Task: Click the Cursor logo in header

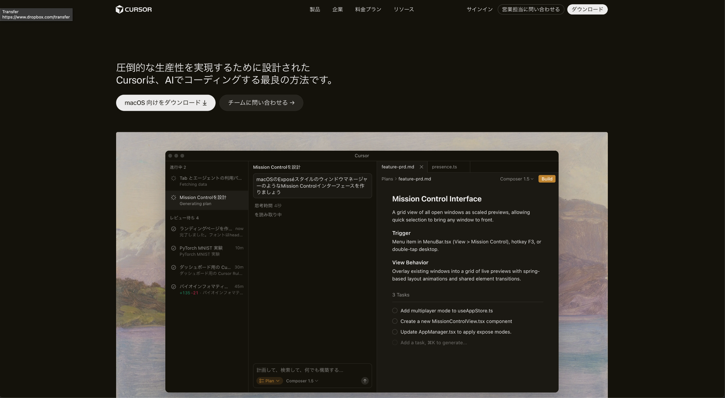Action: 133,10
